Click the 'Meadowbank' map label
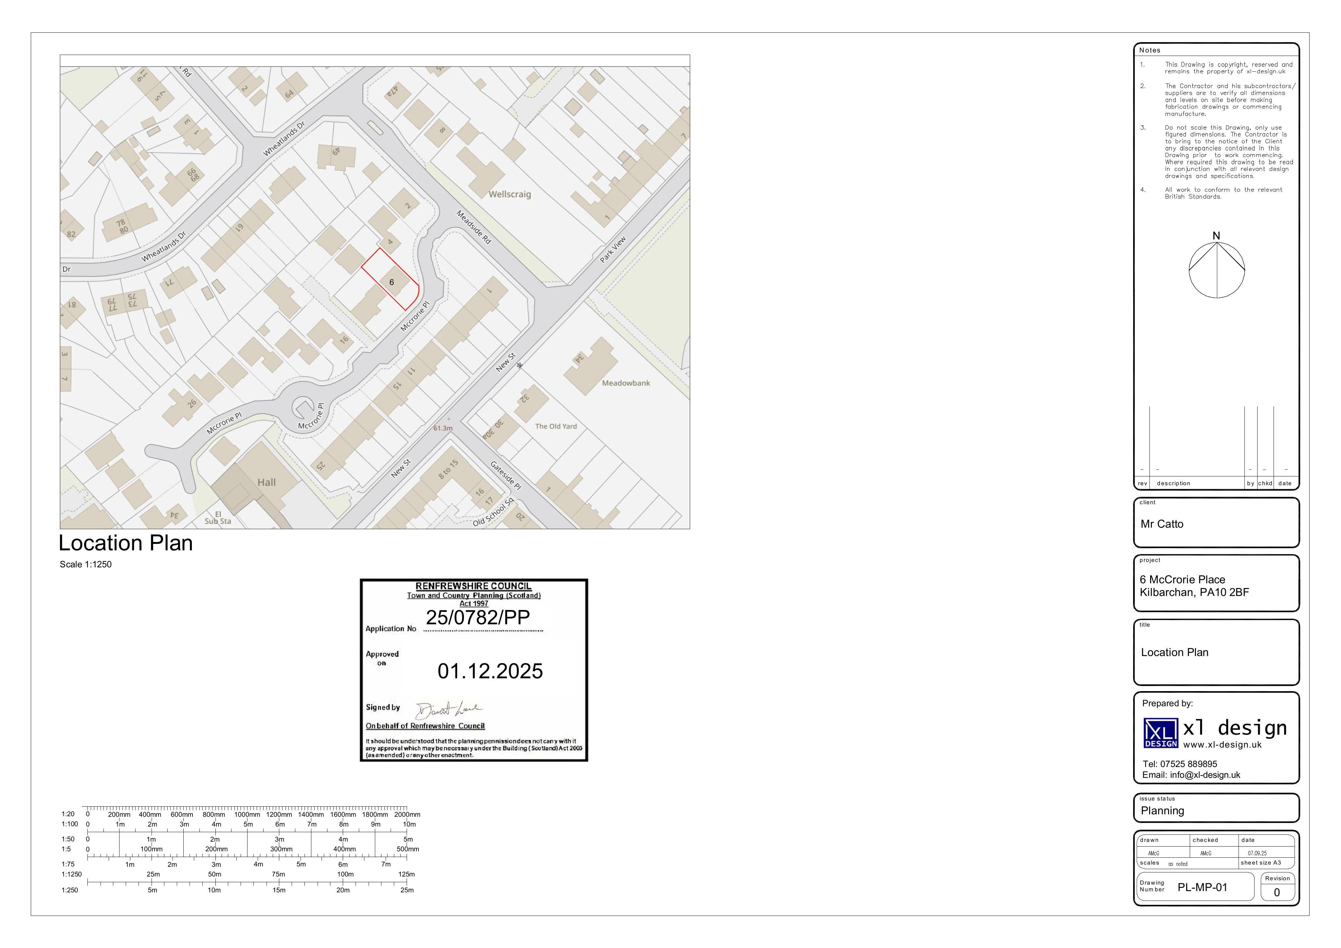The height and width of the screenshot is (948, 1341). [626, 383]
